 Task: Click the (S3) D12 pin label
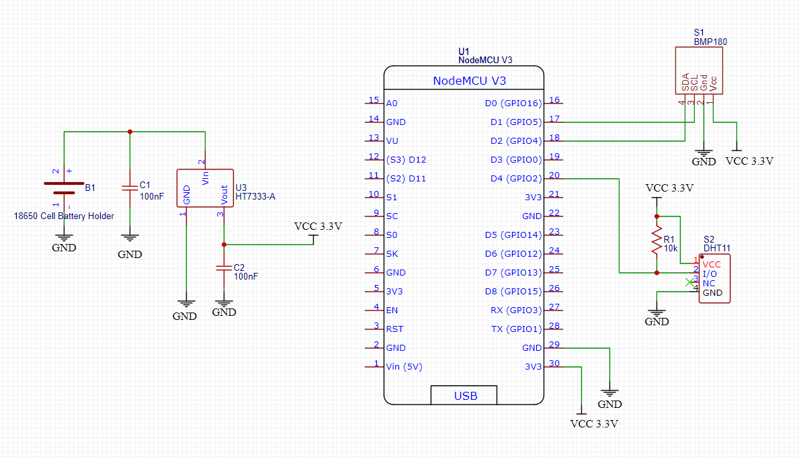406,160
